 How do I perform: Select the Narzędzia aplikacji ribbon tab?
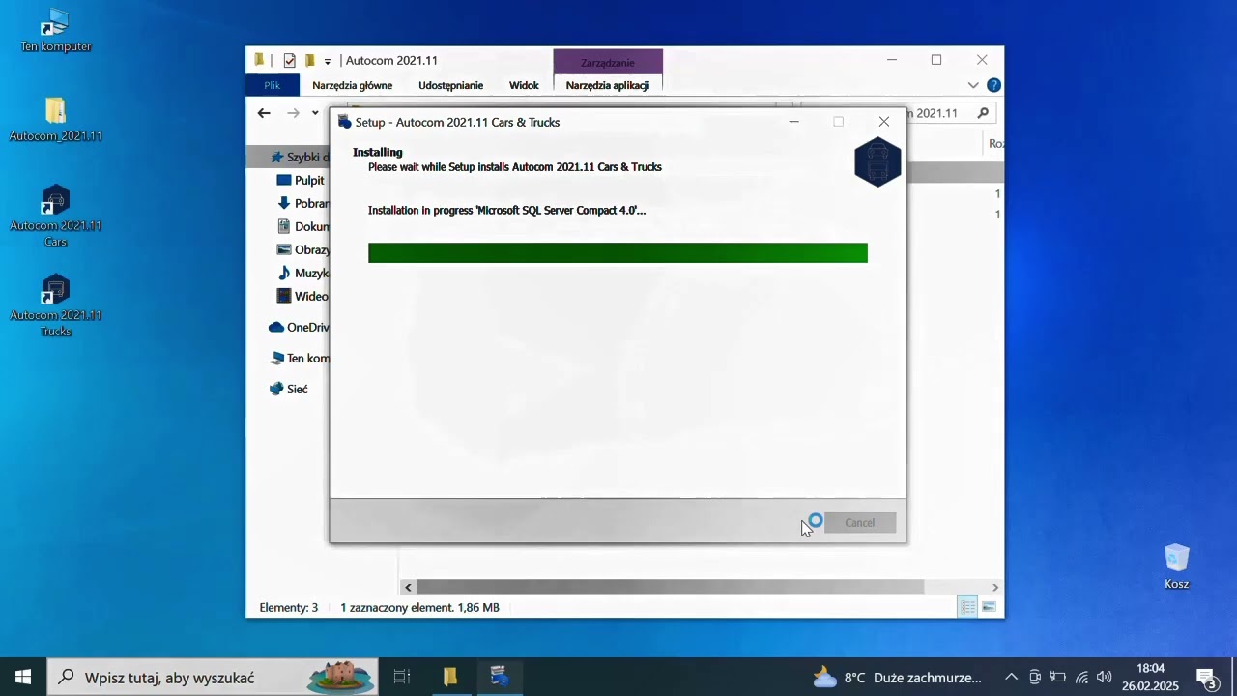608,85
